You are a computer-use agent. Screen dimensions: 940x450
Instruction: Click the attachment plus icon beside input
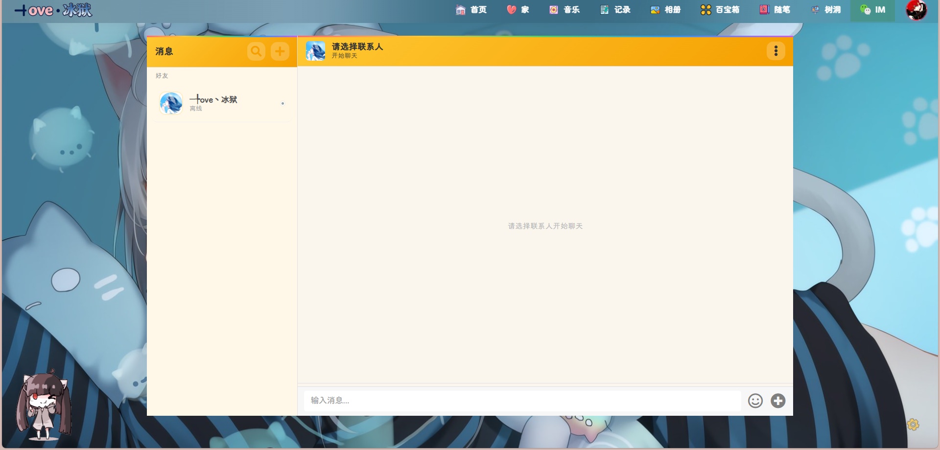pyautogui.click(x=778, y=401)
